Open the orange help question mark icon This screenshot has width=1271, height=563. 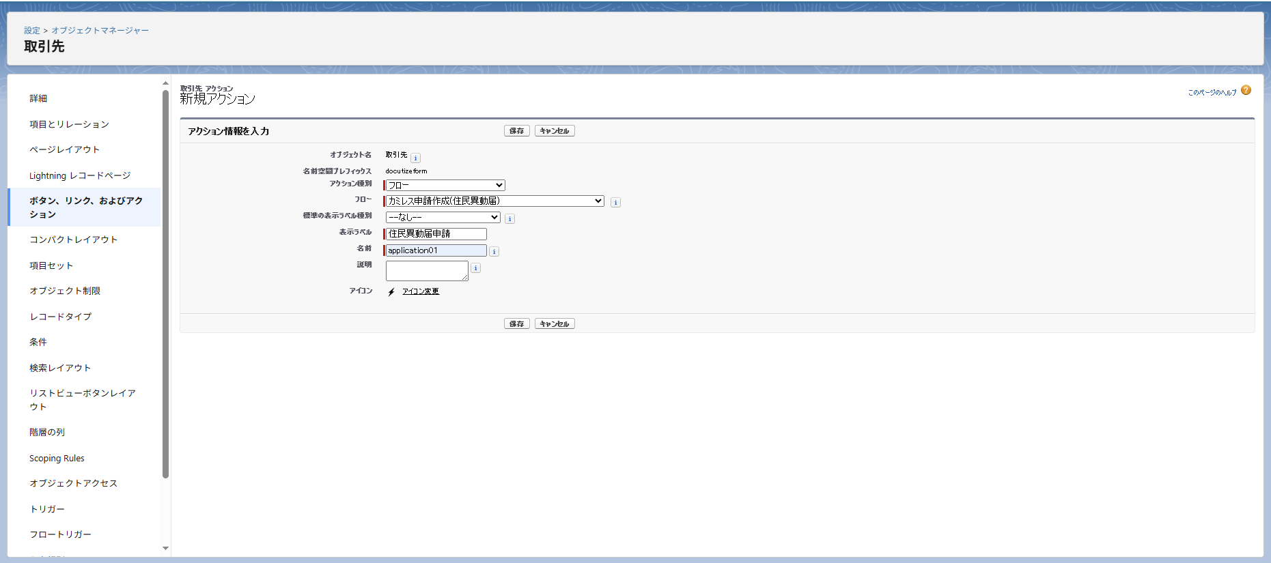(x=1246, y=90)
